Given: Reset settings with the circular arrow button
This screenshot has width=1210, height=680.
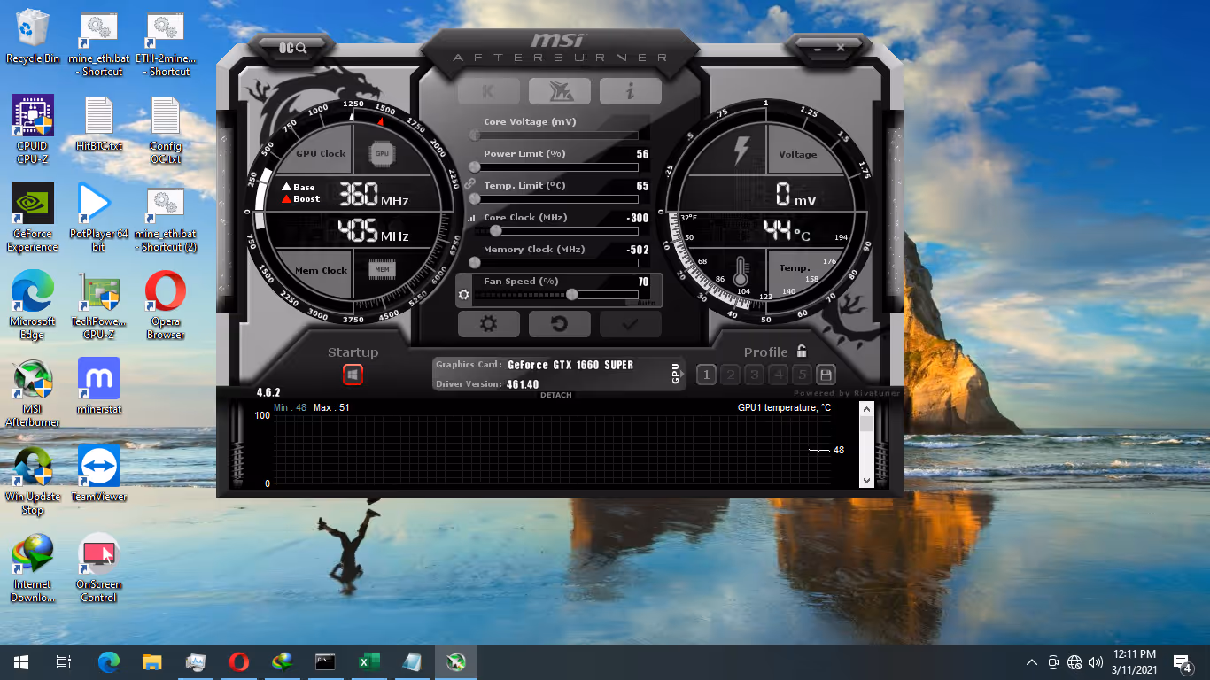Looking at the screenshot, I should (559, 324).
